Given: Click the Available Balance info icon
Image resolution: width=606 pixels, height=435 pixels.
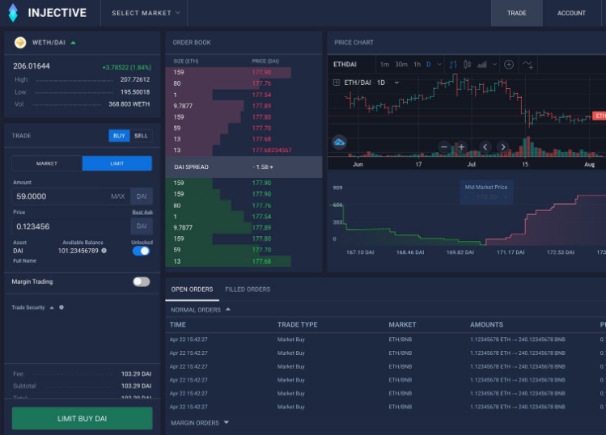Looking at the screenshot, I should tap(104, 251).
